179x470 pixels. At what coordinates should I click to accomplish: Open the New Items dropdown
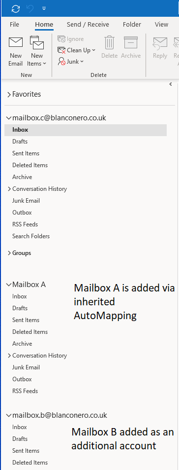(x=37, y=51)
